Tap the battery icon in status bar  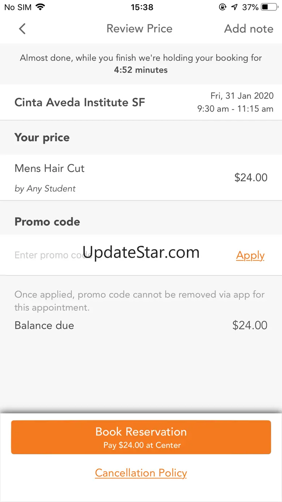(x=270, y=7)
